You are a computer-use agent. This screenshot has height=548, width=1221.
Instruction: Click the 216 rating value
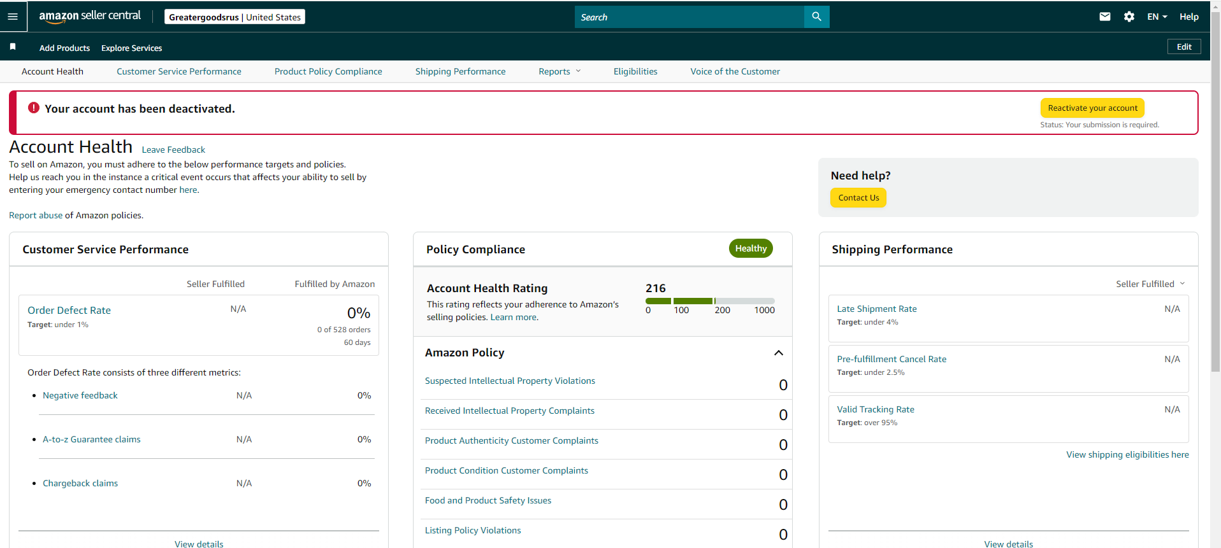655,288
